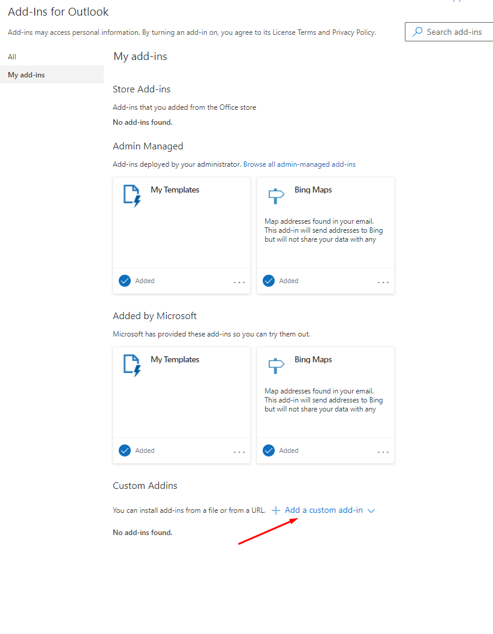
Task: Click the Admin Managed section heading
Action: [x=148, y=146]
